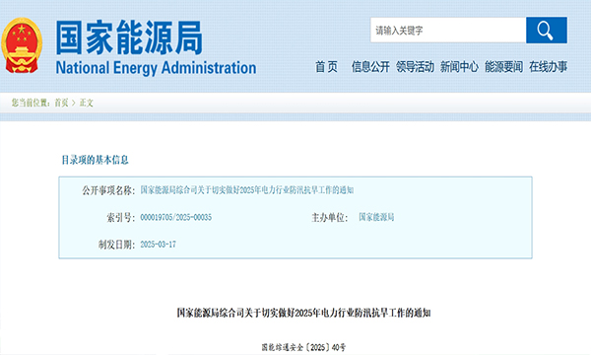Click the 主办单位 value 国家能源局
The width and height of the screenshot is (591, 355).
coord(376,217)
